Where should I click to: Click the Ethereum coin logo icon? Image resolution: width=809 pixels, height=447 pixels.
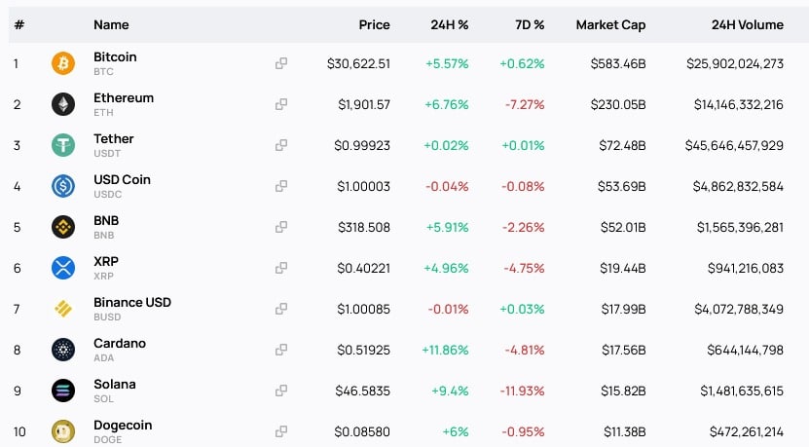(63, 104)
